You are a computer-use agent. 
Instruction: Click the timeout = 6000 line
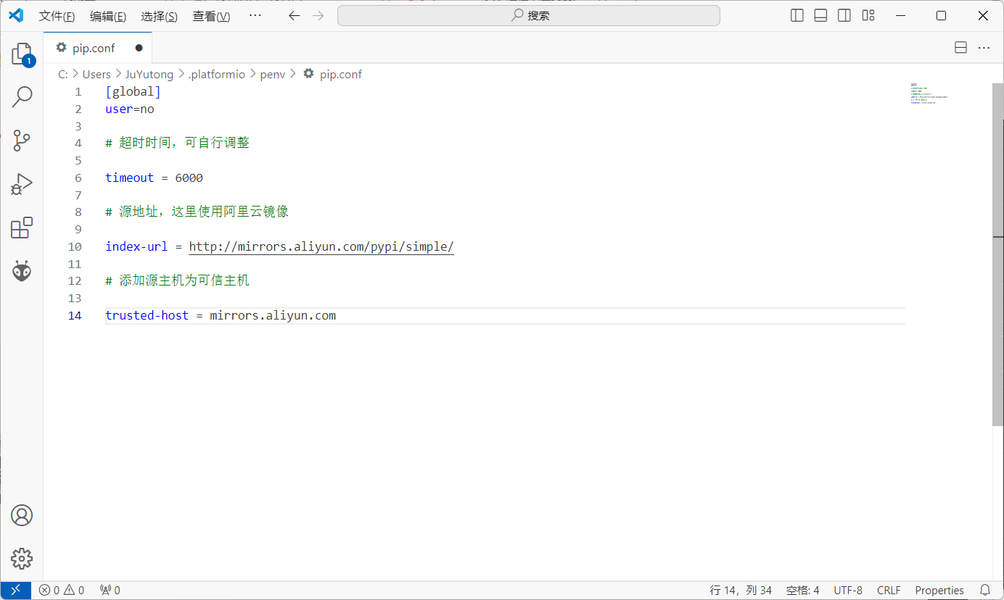point(154,178)
